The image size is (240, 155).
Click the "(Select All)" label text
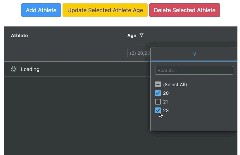[x=175, y=84]
